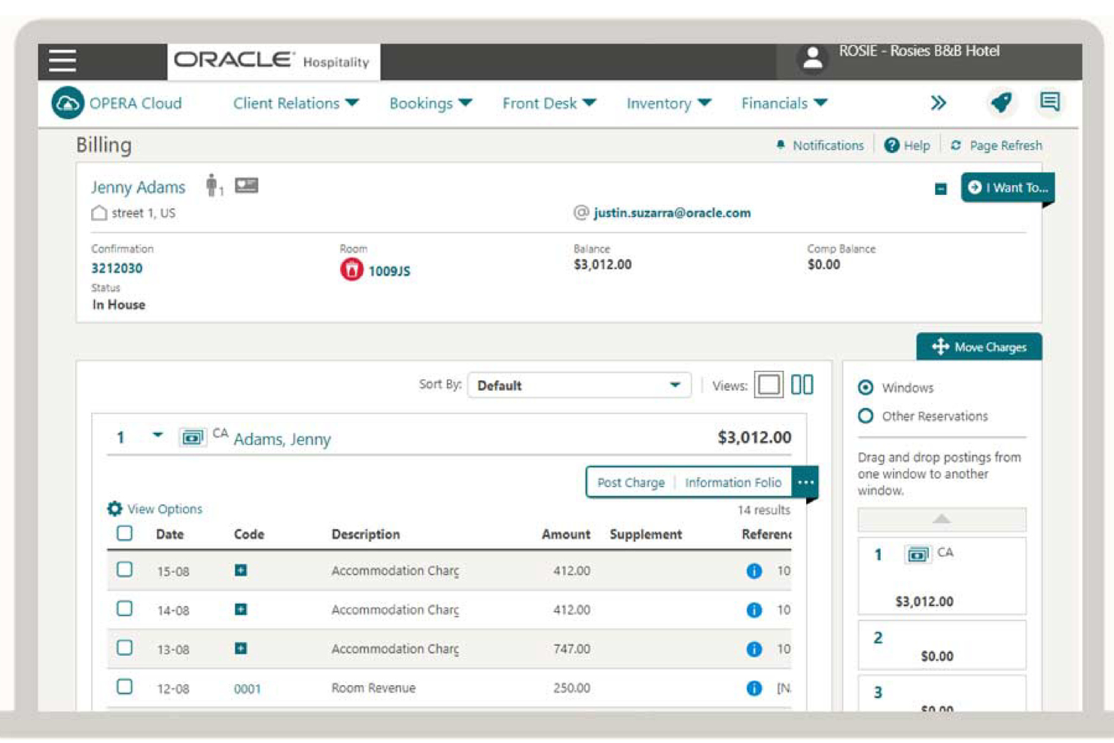Open the Bookings dropdown menu
1114x743 pixels.
(431, 103)
